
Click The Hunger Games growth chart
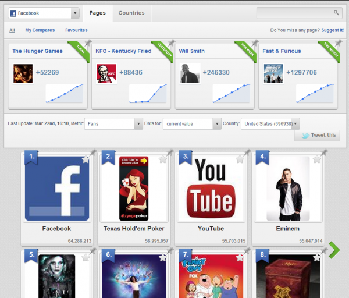coord(65,93)
